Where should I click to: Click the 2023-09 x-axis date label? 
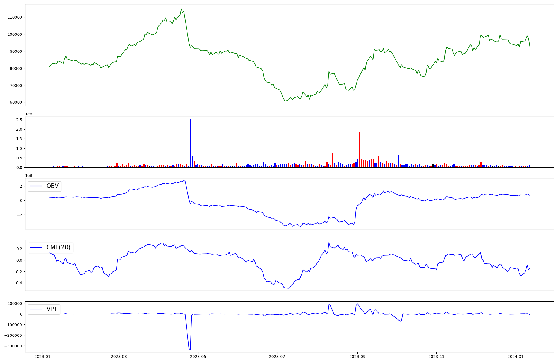(357, 356)
